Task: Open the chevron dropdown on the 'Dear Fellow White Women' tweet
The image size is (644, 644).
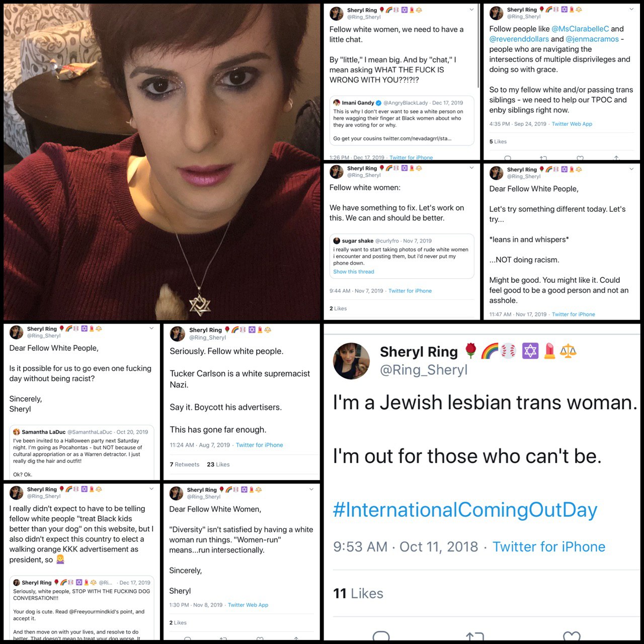Action: click(311, 489)
